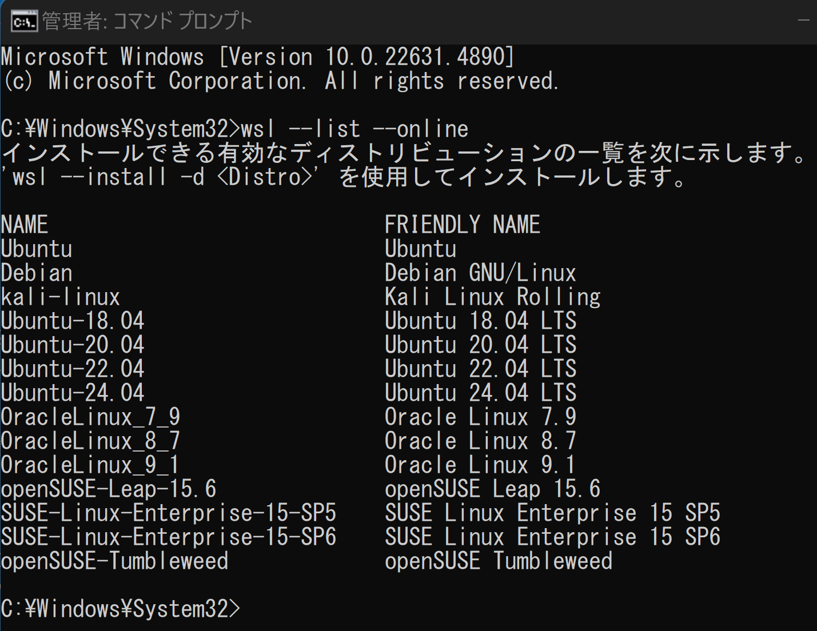The height and width of the screenshot is (631, 817).
Task: Click the 'SUSE-Linux-Enterprise-15-SP5' distro name
Action: click(169, 513)
